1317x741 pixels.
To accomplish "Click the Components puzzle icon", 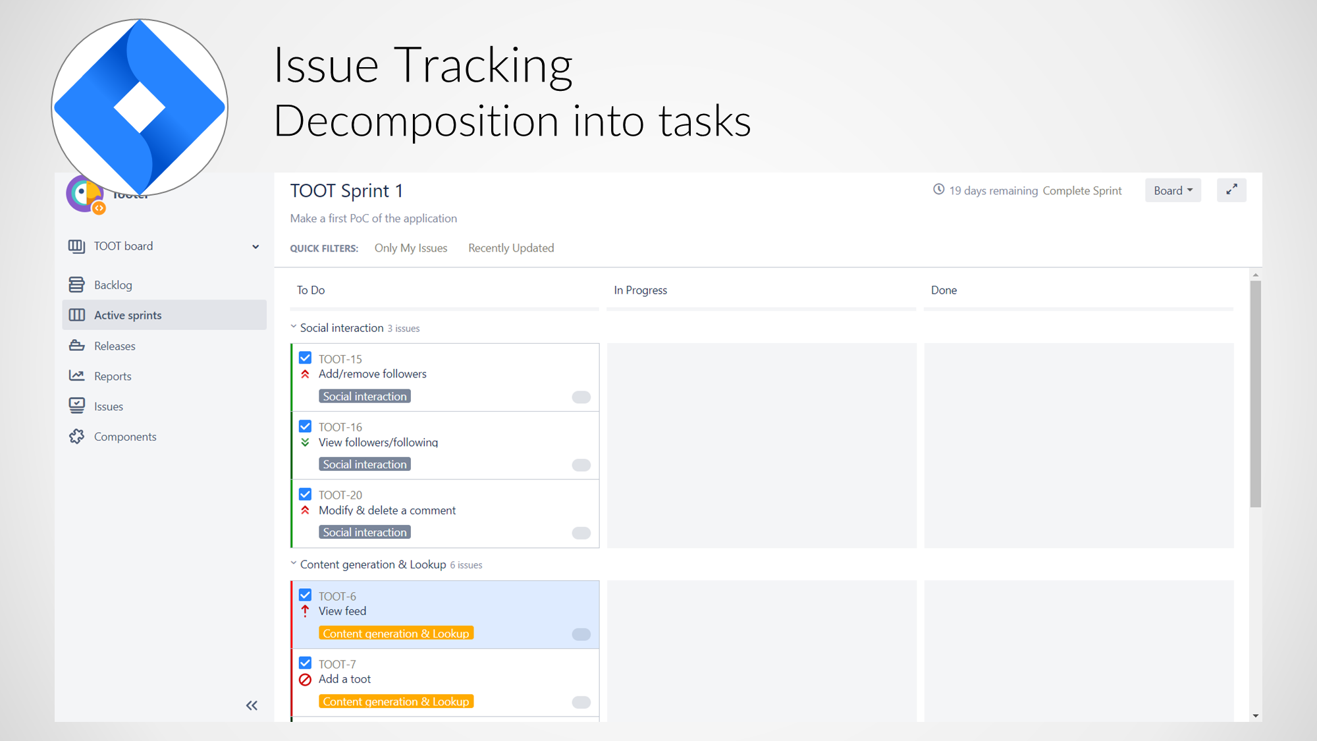I will [76, 437].
